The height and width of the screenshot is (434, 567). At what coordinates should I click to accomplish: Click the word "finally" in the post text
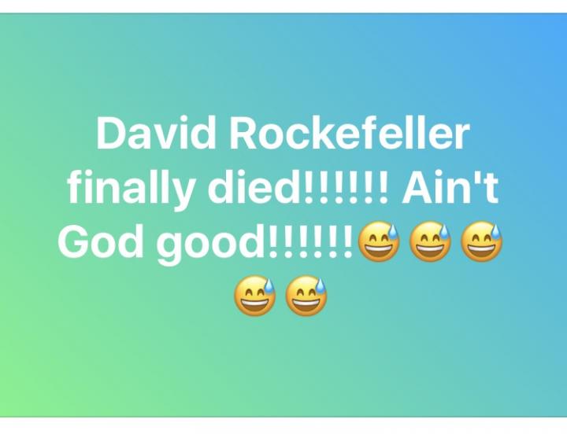tap(129, 189)
